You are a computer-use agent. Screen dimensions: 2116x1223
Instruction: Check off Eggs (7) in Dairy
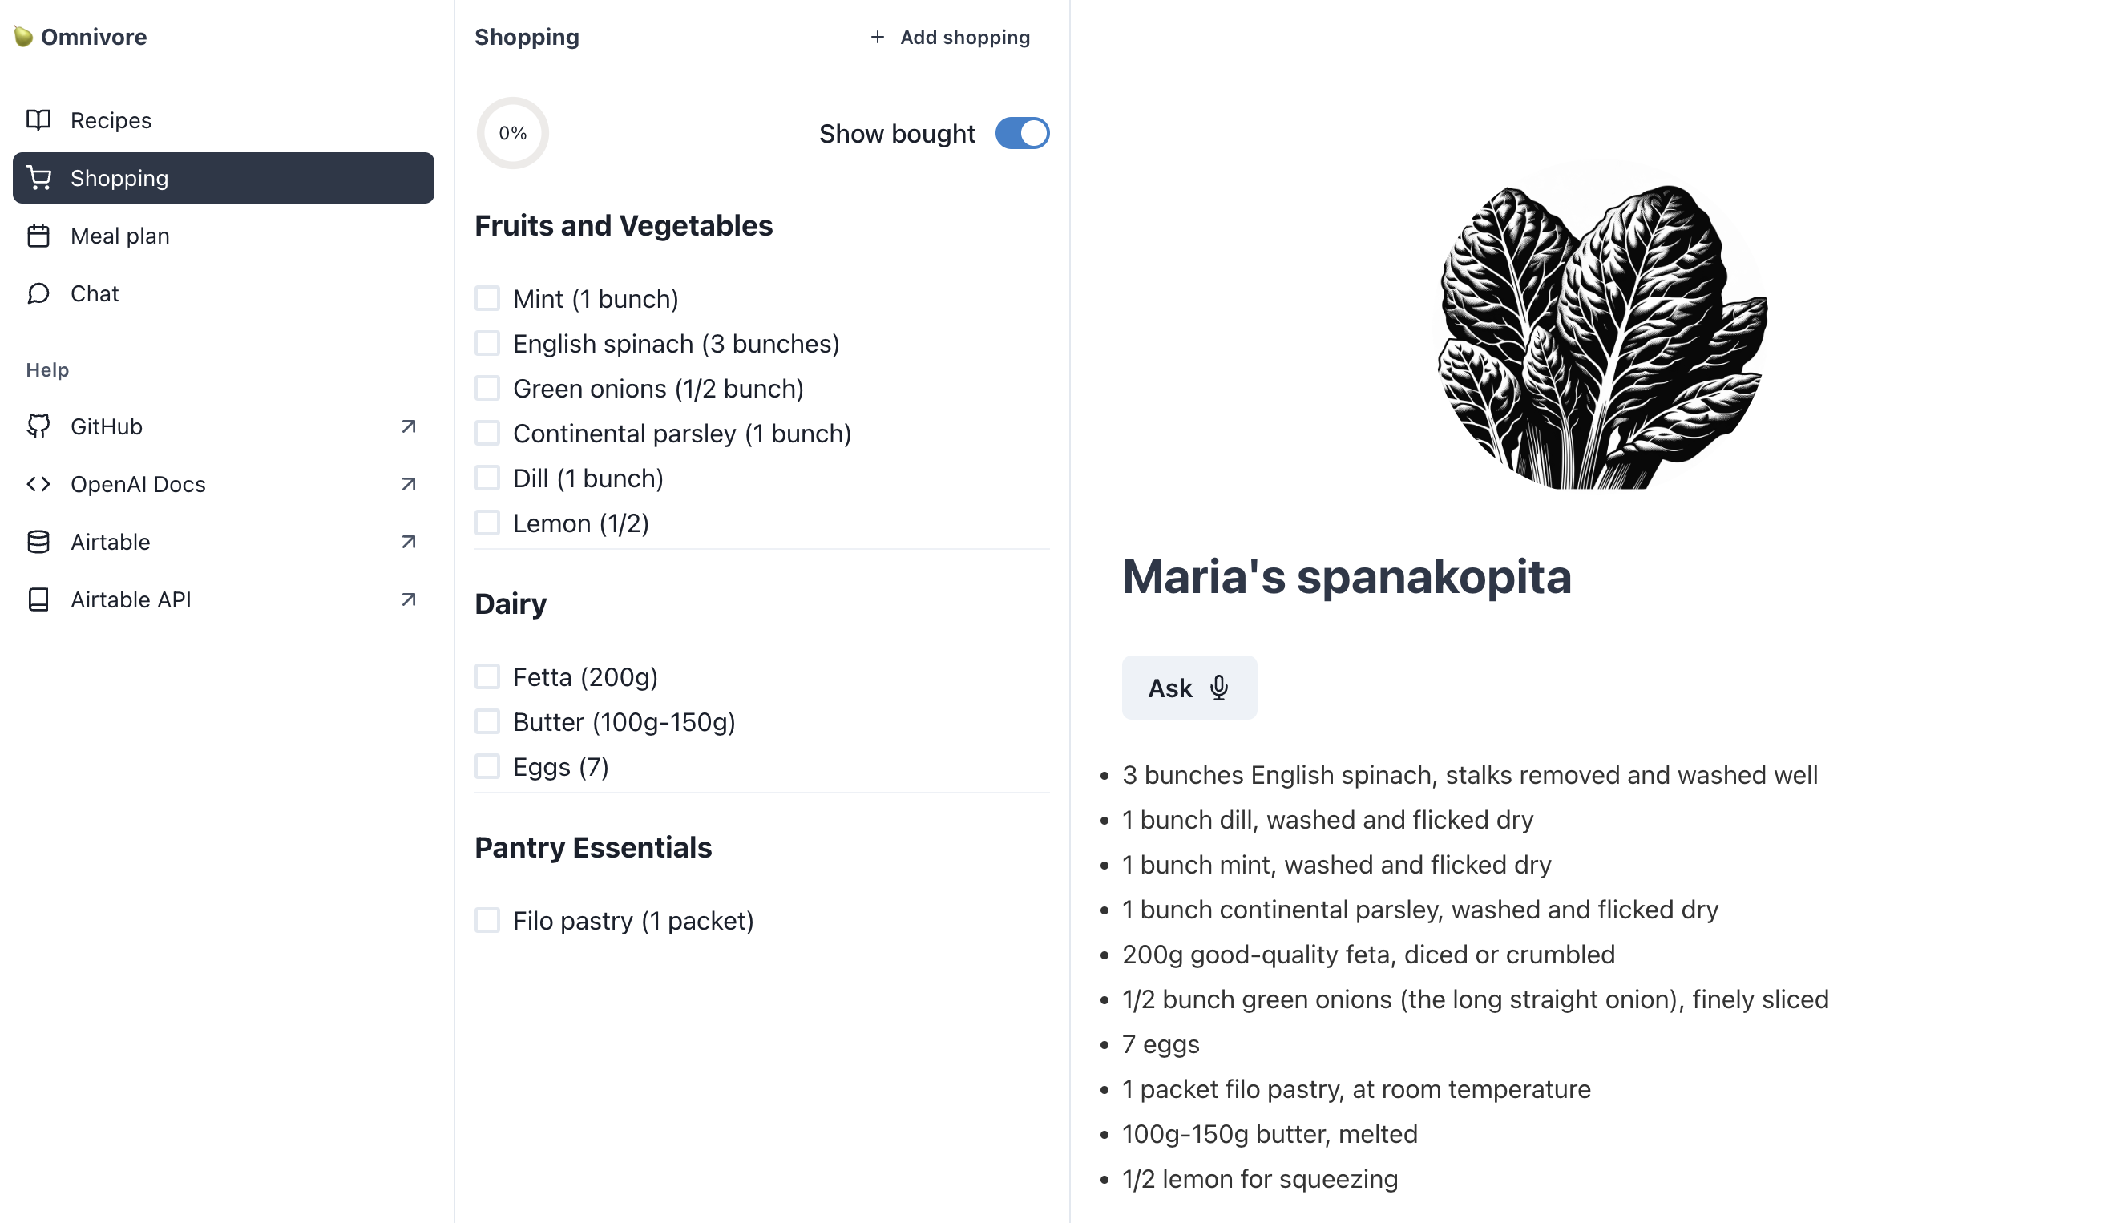click(x=488, y=765)
